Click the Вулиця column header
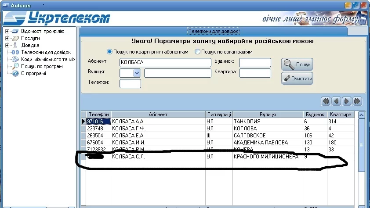370x208 pixels. [x=268, y=115]
